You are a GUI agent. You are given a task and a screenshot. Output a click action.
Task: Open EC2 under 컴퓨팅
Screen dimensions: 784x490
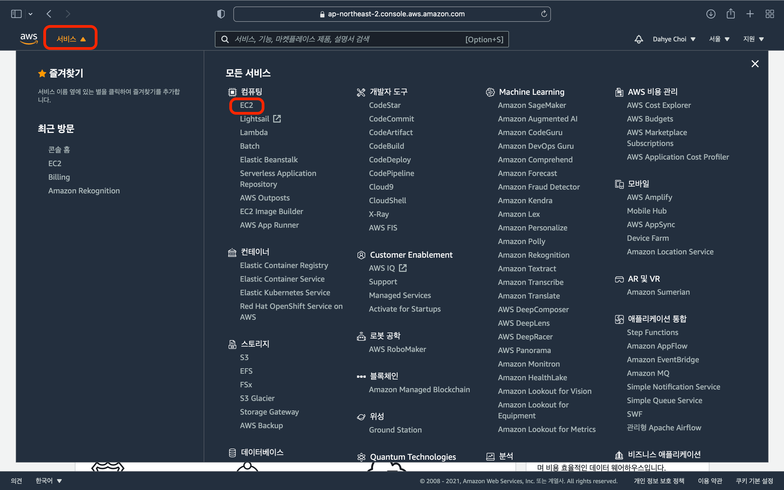[246, 105]
